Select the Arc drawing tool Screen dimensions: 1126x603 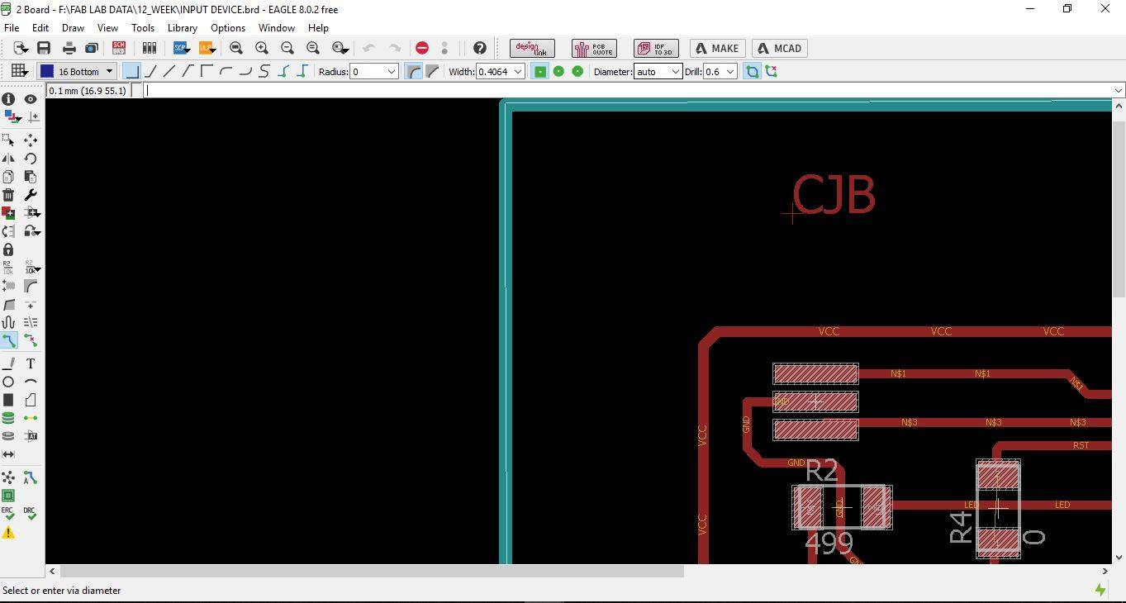coord(31,382)
